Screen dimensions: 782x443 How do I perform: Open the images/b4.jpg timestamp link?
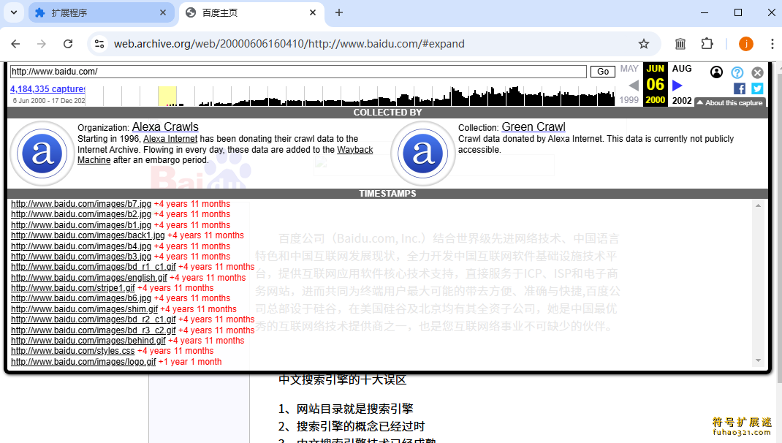coord(81,246)
